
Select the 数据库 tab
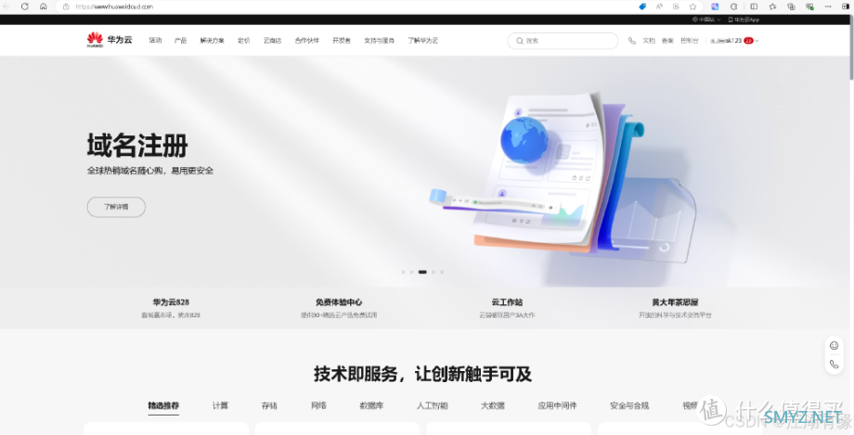(371, 405)
